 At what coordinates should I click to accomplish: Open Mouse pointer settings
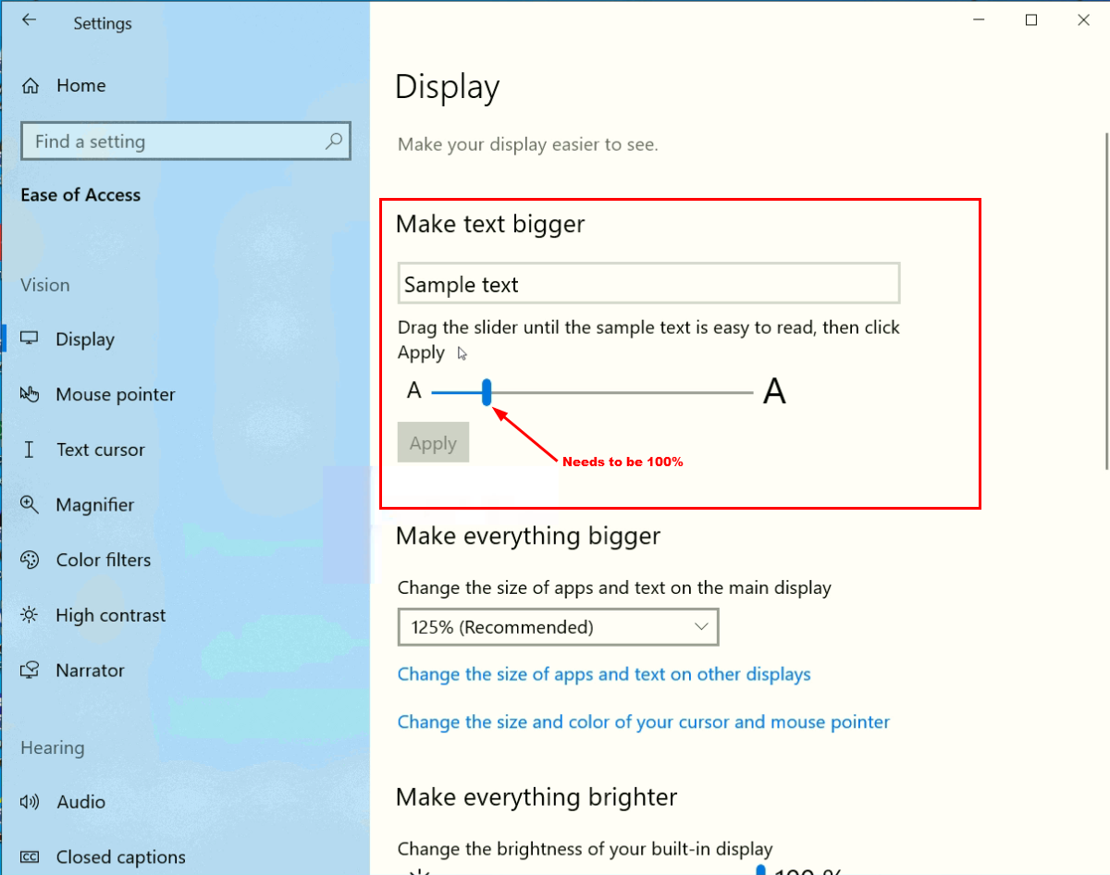pyautogui.click(x=115, y=395)
